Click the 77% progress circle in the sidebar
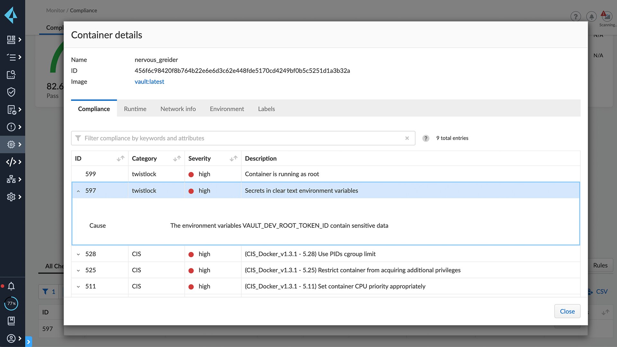The image size is (617, 347). pyautogui.click(x=12, y=303)
